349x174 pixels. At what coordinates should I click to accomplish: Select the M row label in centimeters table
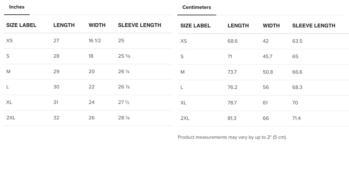pos(183,72)
